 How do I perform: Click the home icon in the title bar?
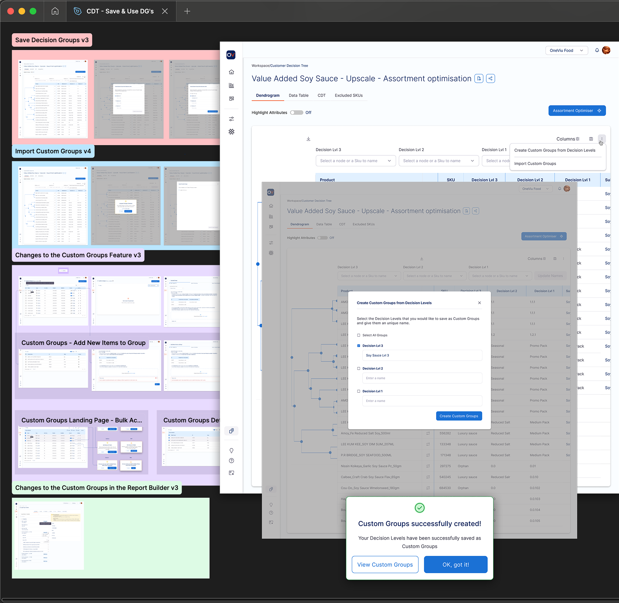55,11
